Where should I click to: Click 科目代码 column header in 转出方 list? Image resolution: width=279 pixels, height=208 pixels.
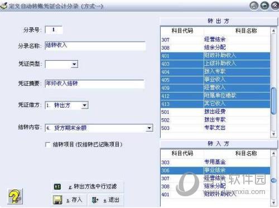pos(182,31)
